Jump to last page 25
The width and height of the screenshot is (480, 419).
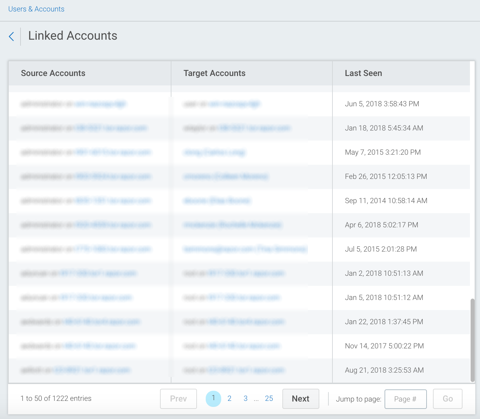[x=269, y=398]
